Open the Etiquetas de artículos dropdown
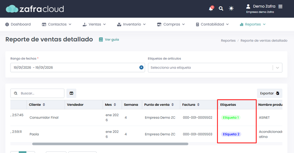Image resolution: width=294 pixels, height=153 pixels. (215, 68)
